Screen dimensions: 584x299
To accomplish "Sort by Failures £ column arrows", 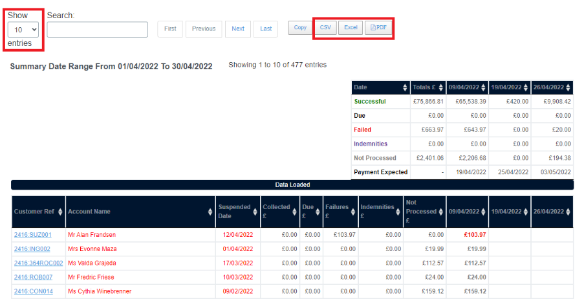I will 353,212.
